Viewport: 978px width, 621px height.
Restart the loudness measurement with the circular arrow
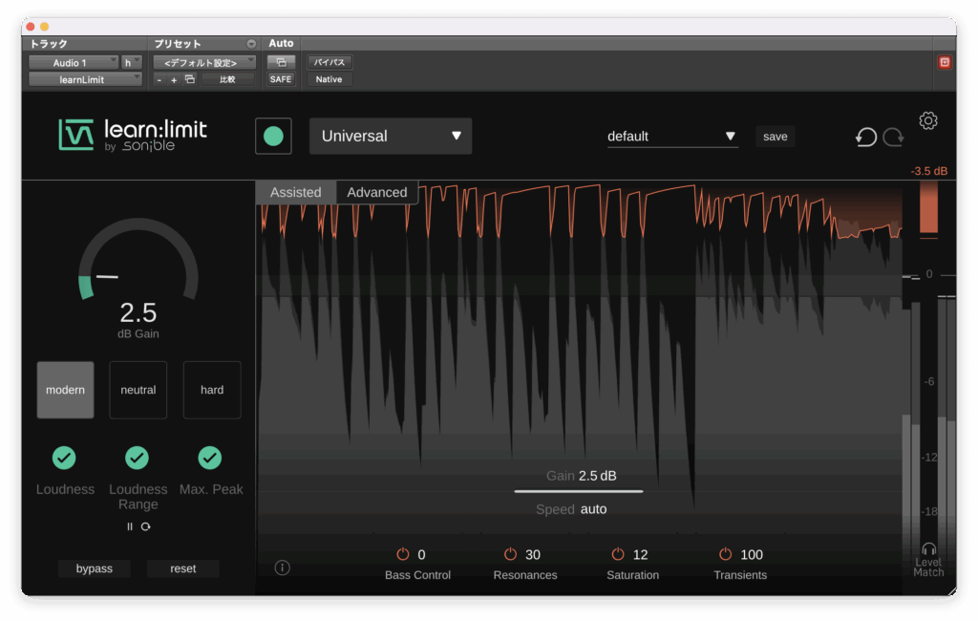(x=146, y=526)
